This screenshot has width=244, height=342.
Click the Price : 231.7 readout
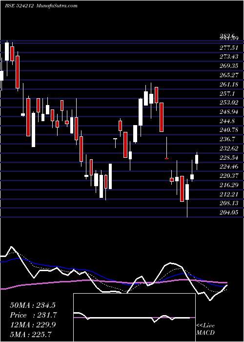pyautogui.click(x=33, y=315)
